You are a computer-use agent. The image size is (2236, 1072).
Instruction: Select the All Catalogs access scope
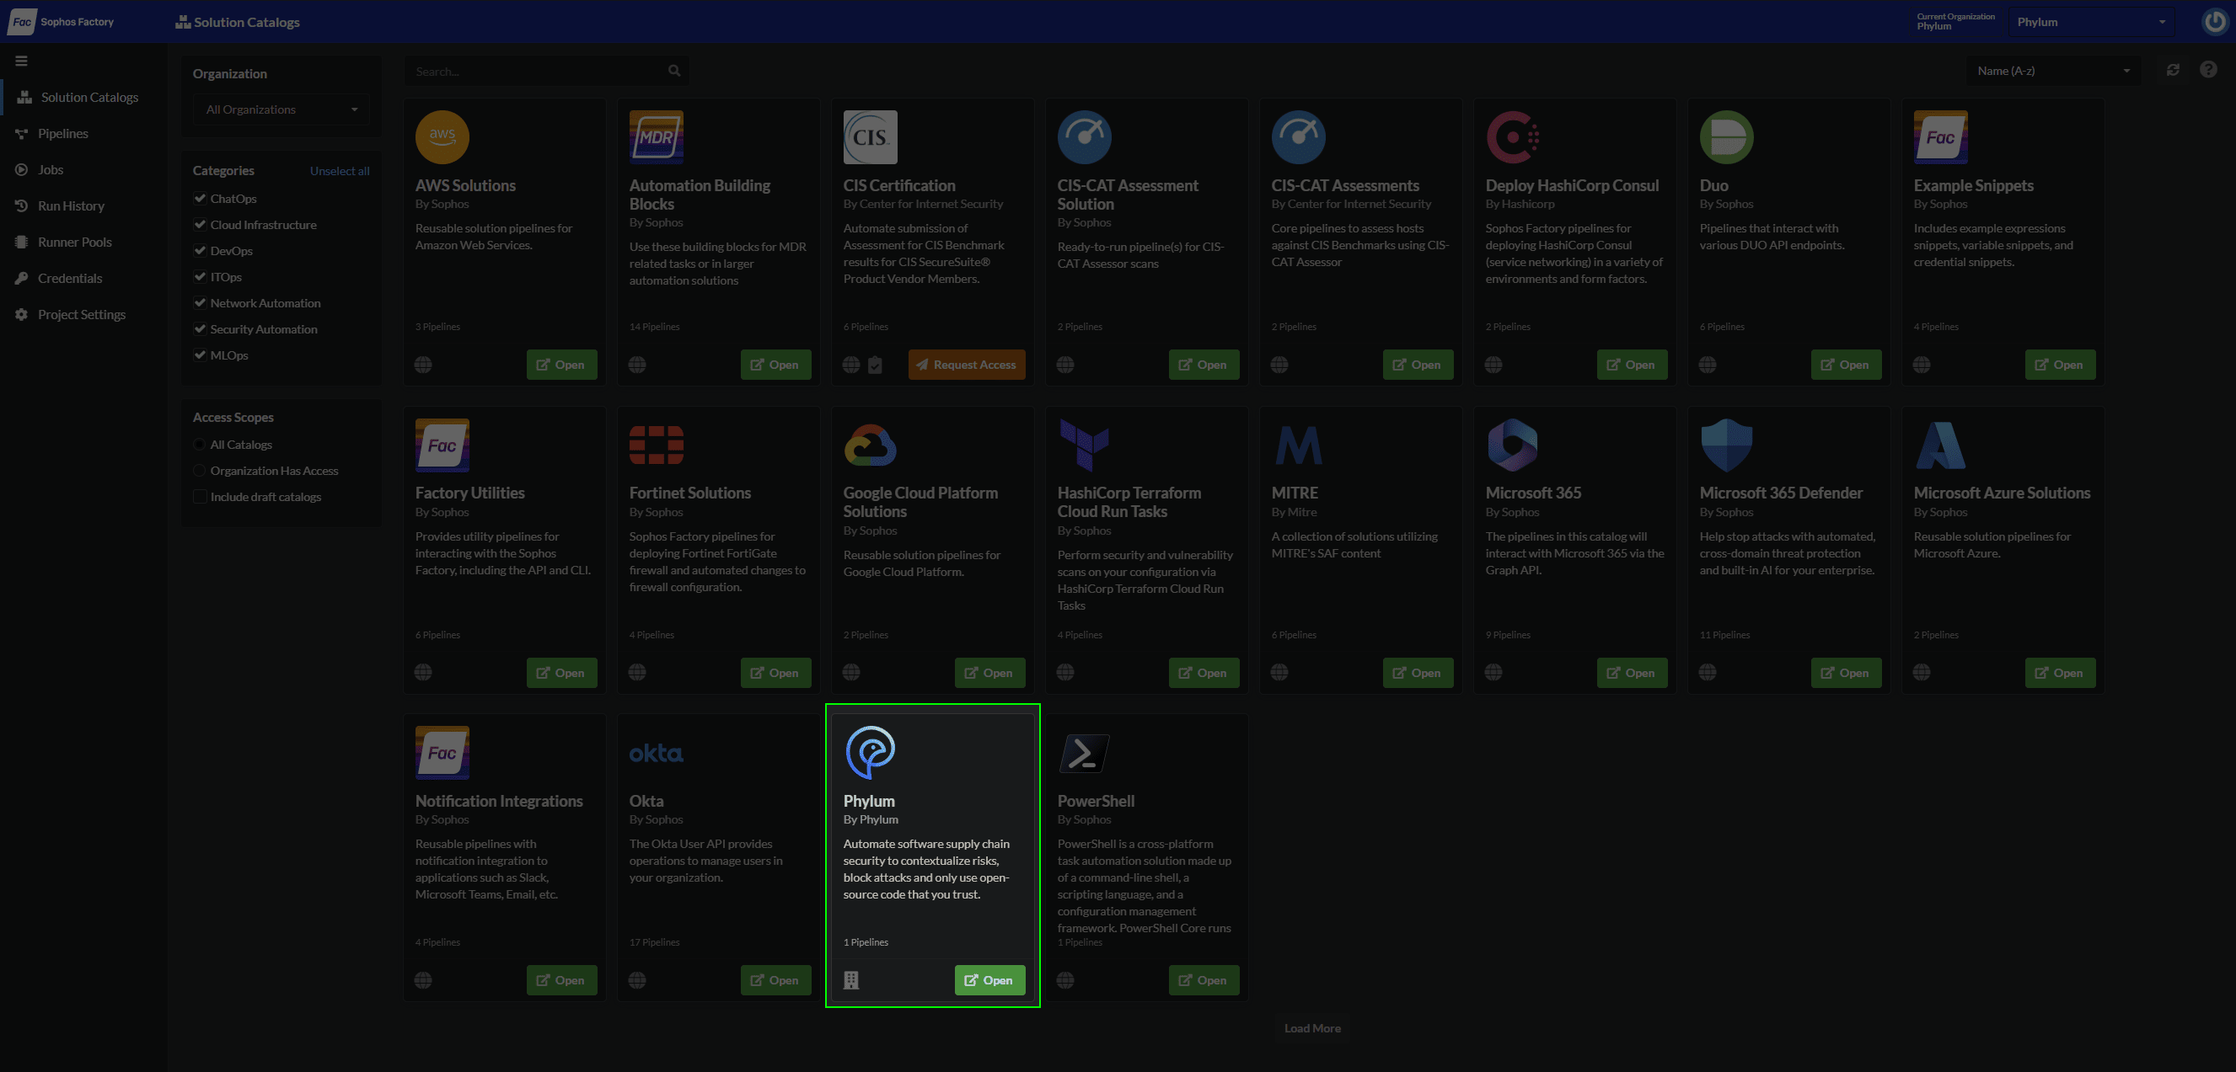200,445
